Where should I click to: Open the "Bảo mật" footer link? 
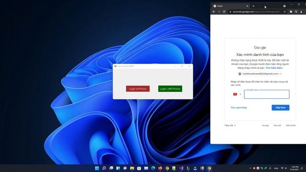(277, 125)
